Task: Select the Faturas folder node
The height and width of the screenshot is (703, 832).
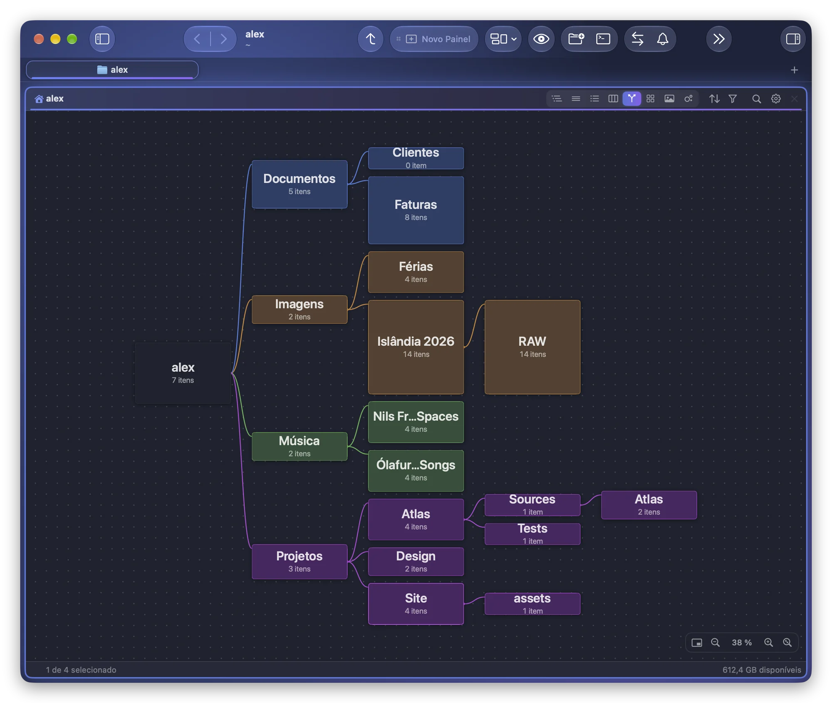Action: point(416,210)
